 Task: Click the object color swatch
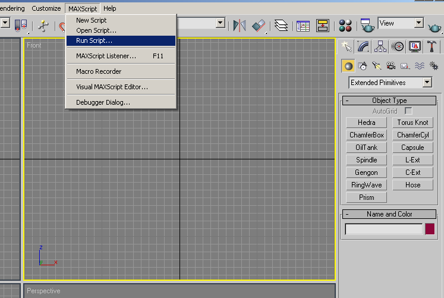tap(430, 229)
